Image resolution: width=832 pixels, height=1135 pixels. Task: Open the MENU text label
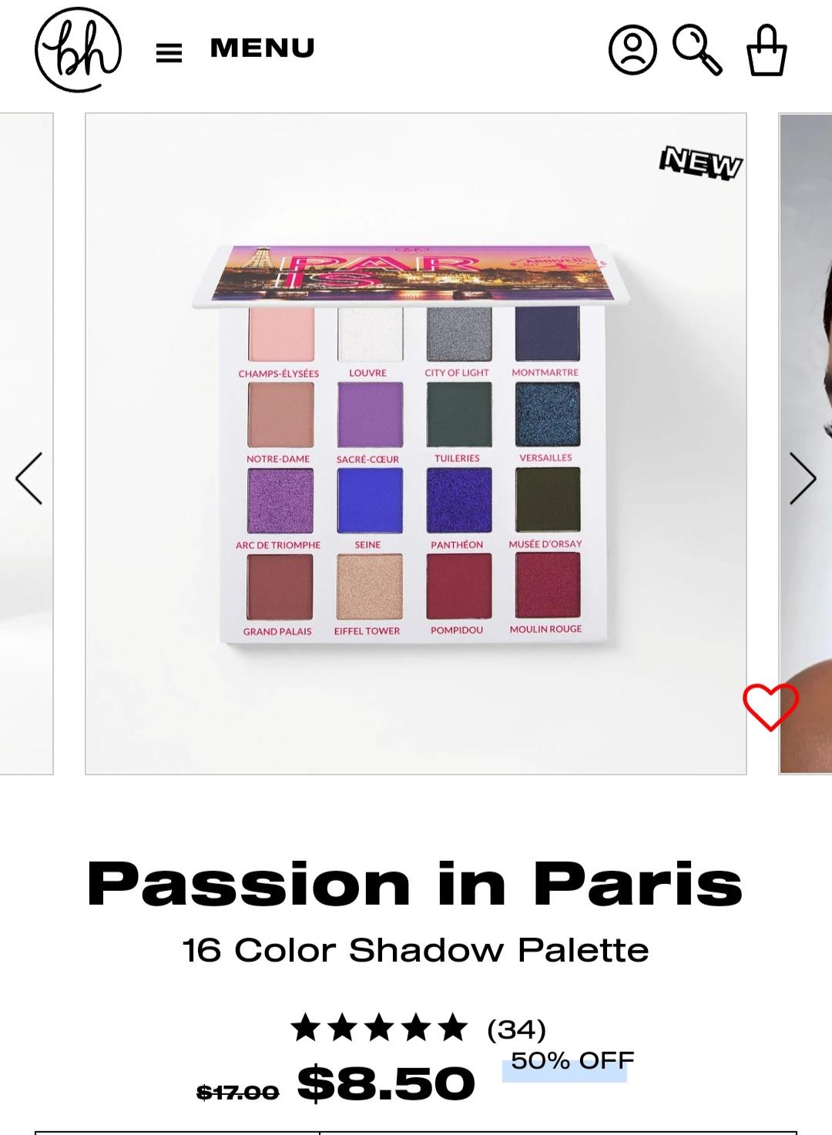point(262,48)
